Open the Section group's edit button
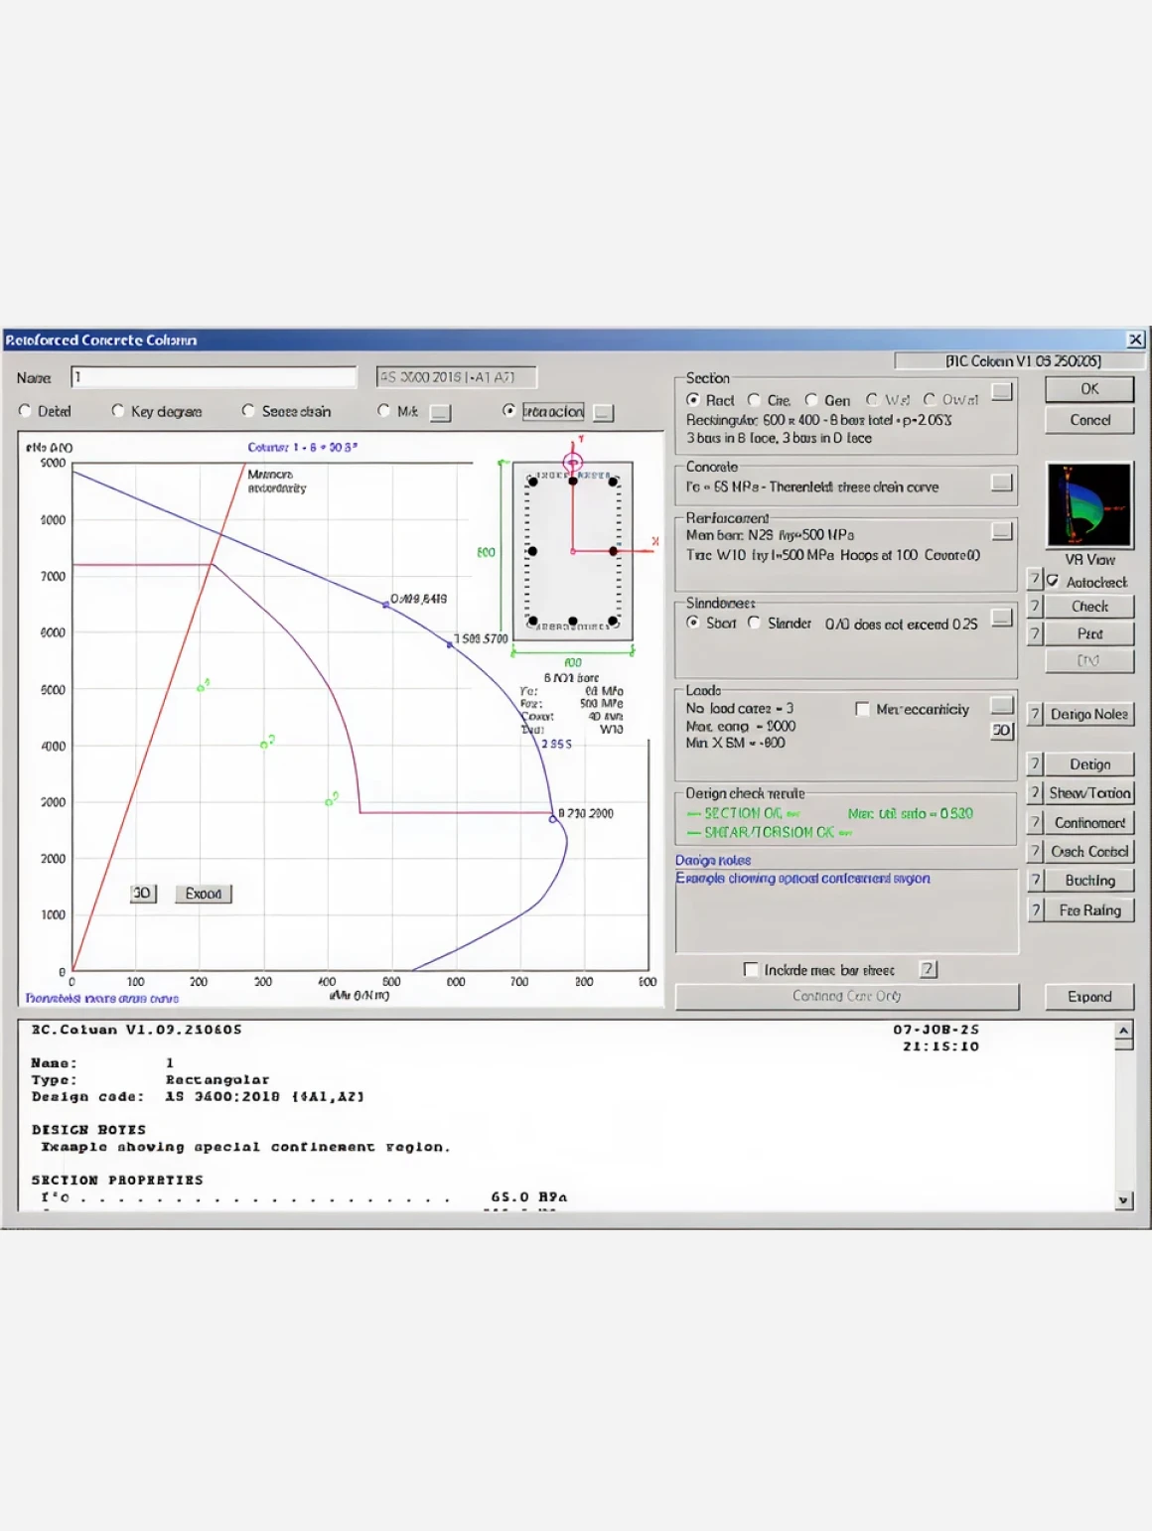Screen dimensions: 1152x1531 tap(1001, 391)
